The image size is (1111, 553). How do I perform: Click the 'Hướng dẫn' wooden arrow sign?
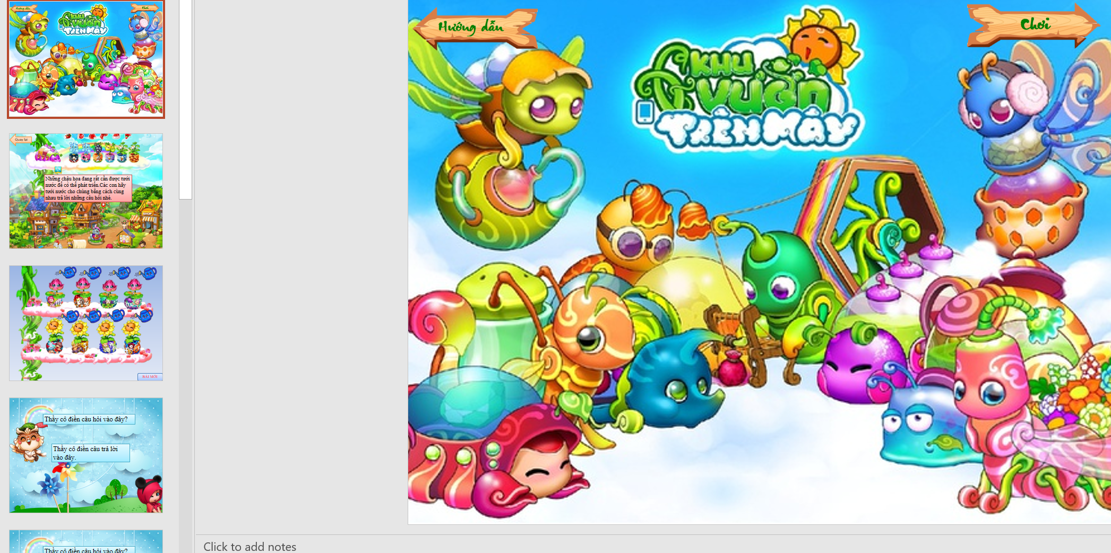[474, 27]
